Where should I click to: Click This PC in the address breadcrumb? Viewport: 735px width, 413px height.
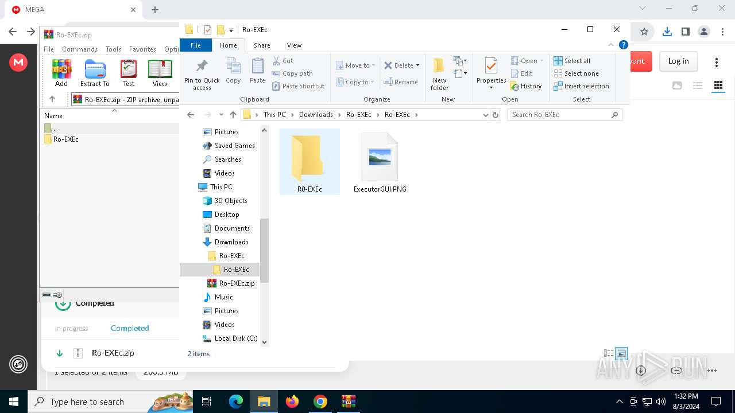click(x=274, y=115)
